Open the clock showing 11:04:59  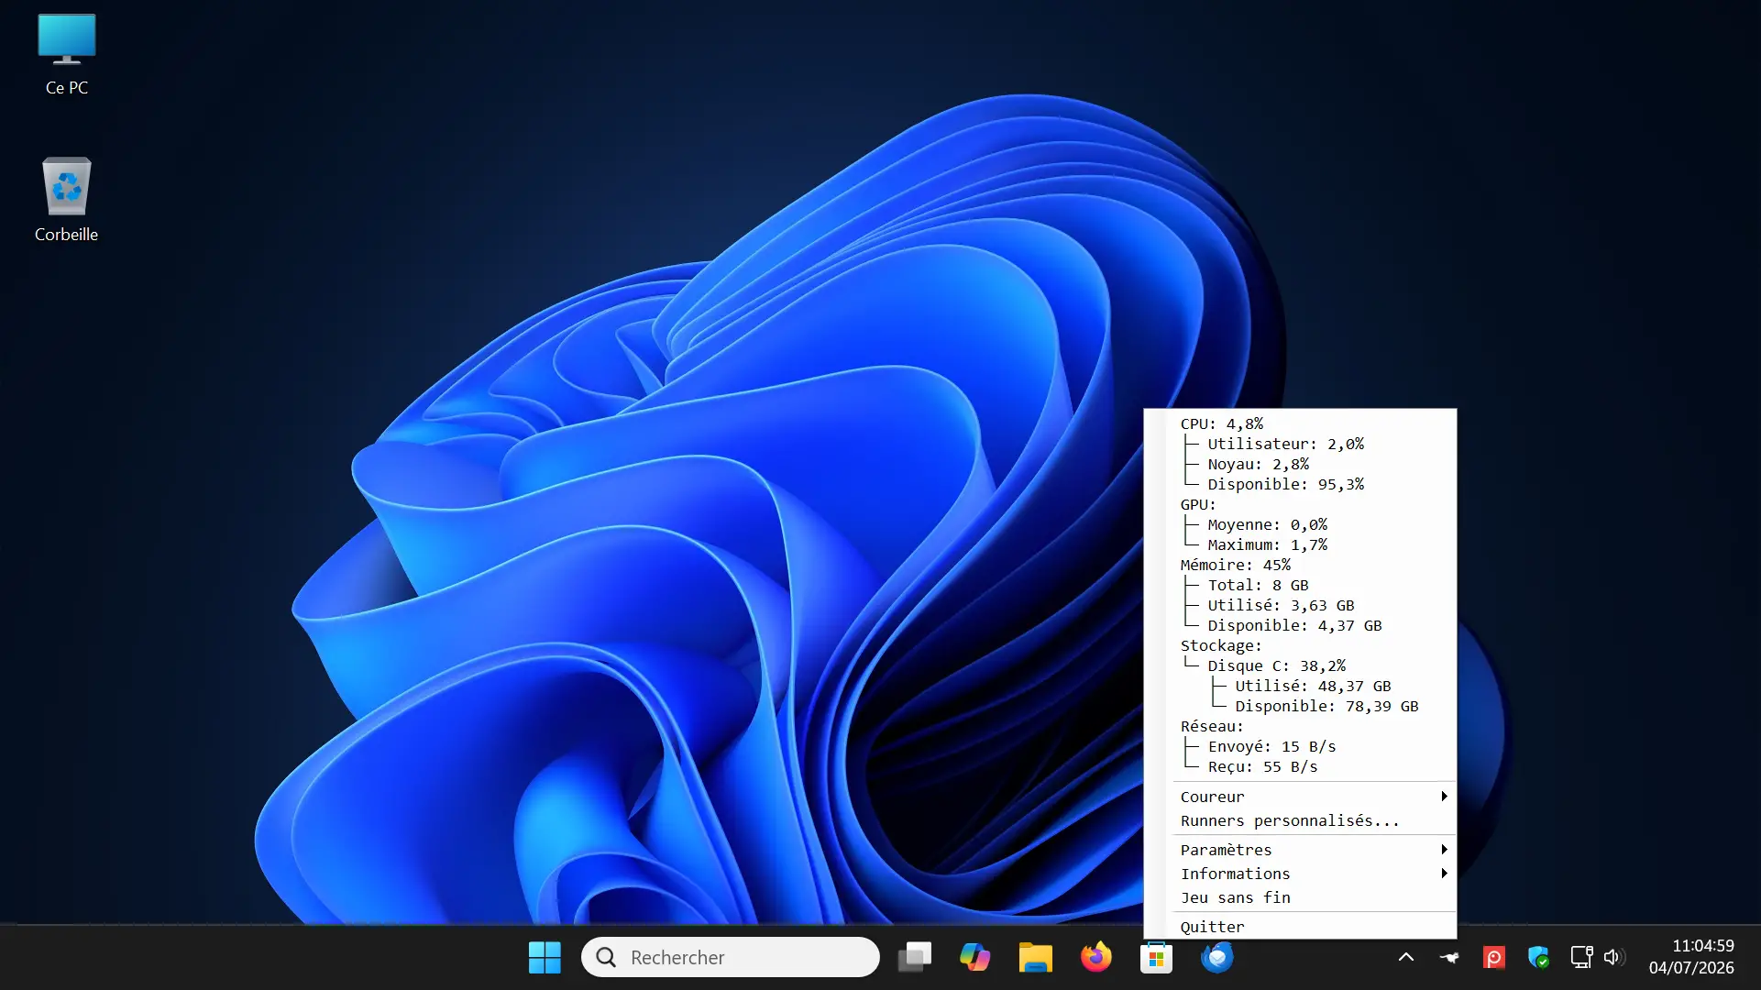pyautogui.click(x=1691, y=957)
